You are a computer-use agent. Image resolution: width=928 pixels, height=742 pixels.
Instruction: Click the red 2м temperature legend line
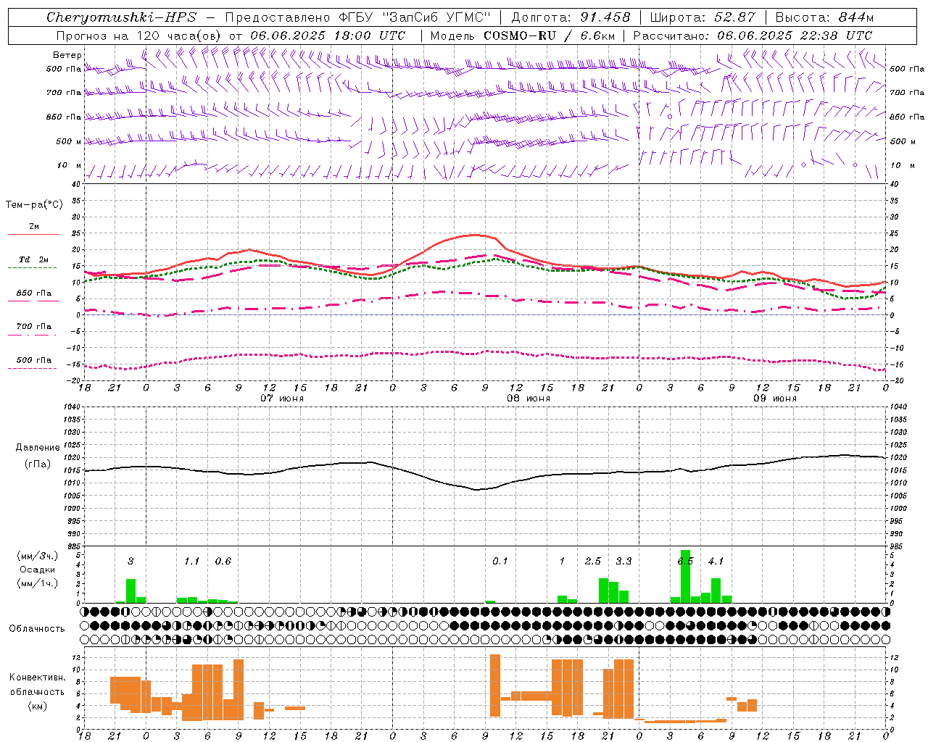pos(33,234)
